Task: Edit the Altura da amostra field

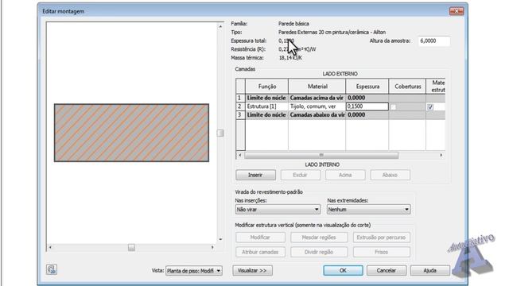Action: point(434,41)
